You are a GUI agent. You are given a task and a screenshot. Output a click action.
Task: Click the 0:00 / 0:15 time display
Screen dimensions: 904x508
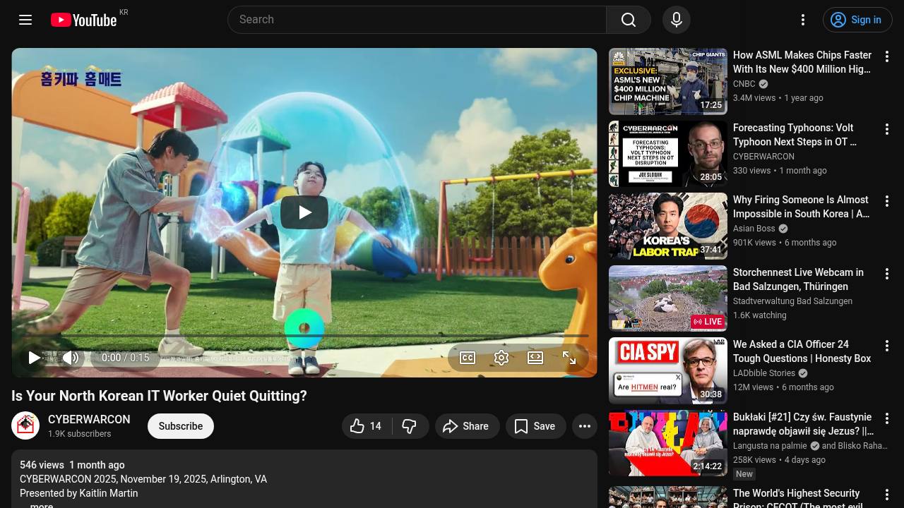pyautogui.click(x=126, y=358)
